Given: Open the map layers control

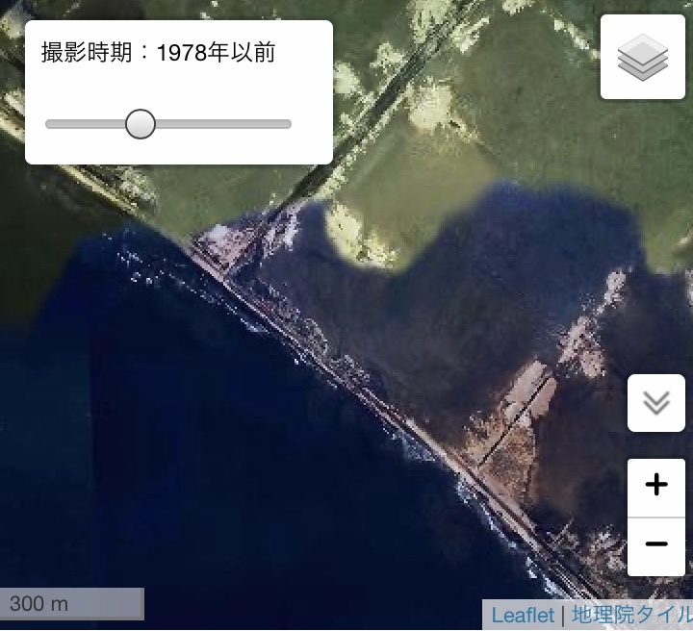Looking at the screenshot, I should (643, 57).
